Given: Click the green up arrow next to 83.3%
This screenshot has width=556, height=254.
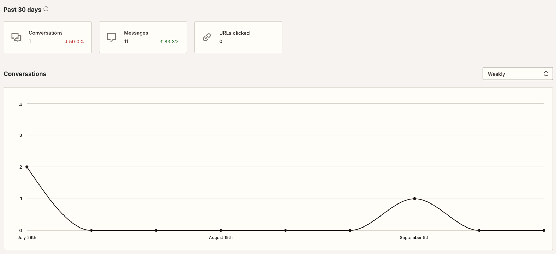Looking at the screenshot, I should tap(162, 42).
